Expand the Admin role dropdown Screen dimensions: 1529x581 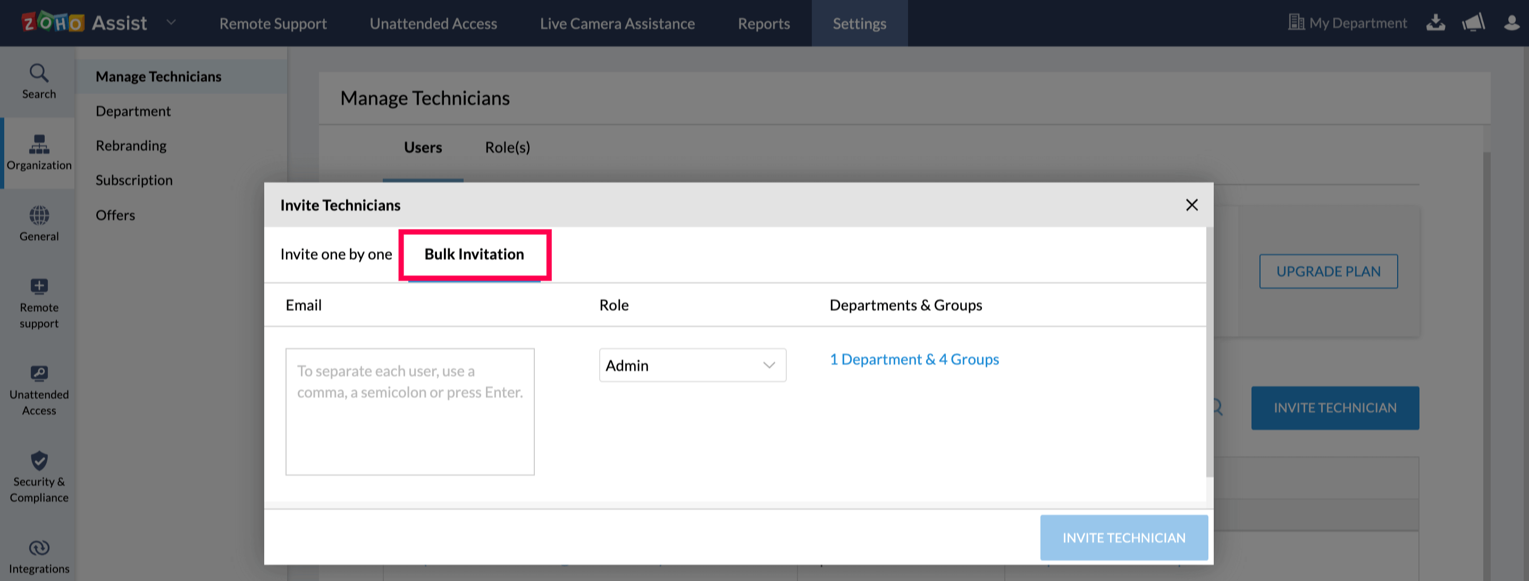click(x=692, y=365)
